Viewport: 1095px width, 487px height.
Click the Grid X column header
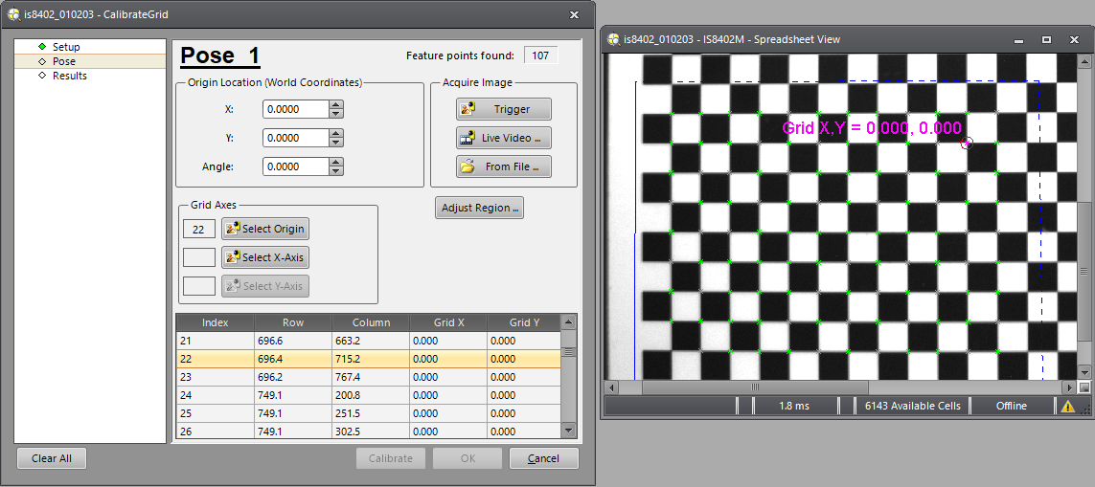pos(448,322)
